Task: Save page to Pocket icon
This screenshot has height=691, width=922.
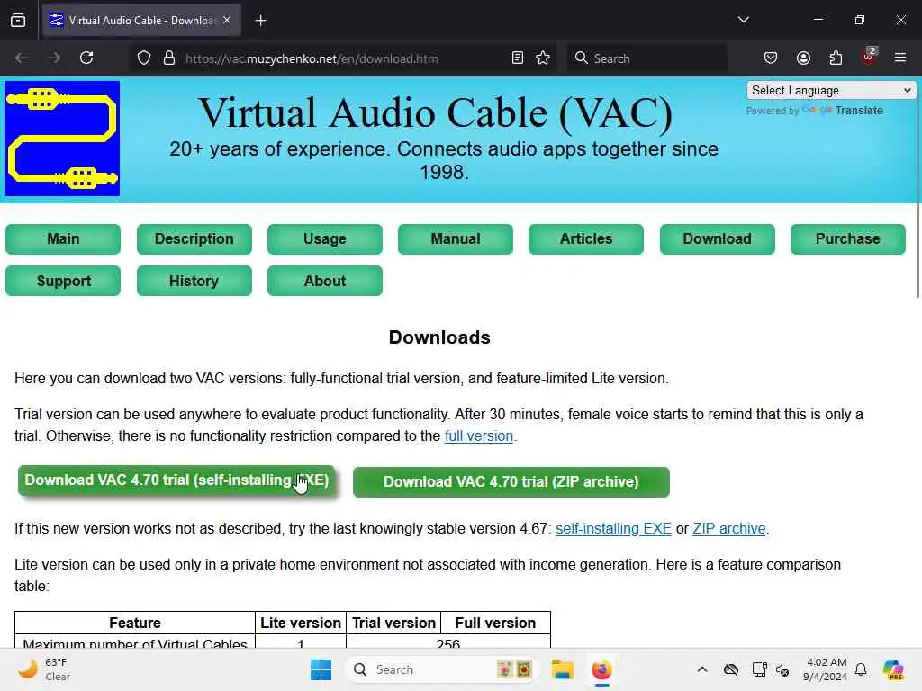Action: click(x=771, y=58)
